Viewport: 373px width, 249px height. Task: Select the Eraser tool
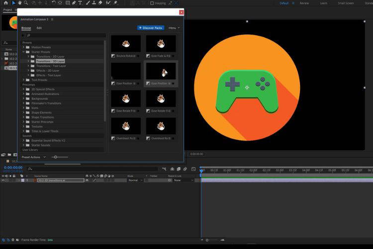click(100, 3)
